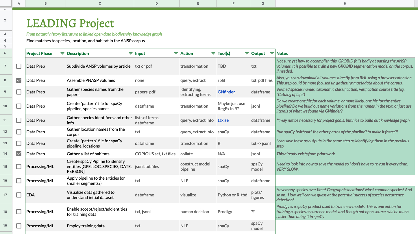Select column C header
Viewport: 418px width, 234px height.
[100, 3]
